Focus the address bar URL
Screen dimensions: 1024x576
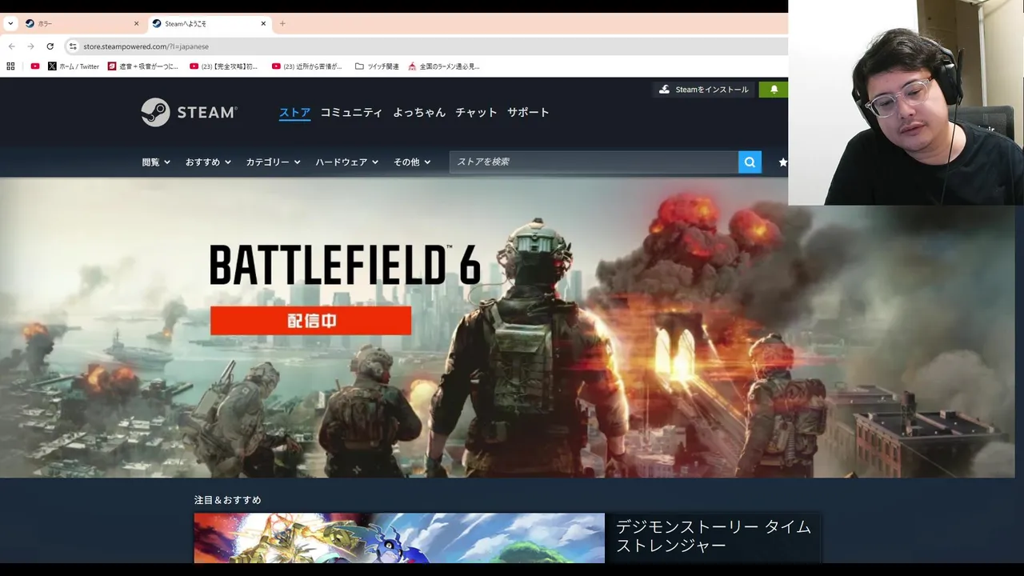(146, 46)
